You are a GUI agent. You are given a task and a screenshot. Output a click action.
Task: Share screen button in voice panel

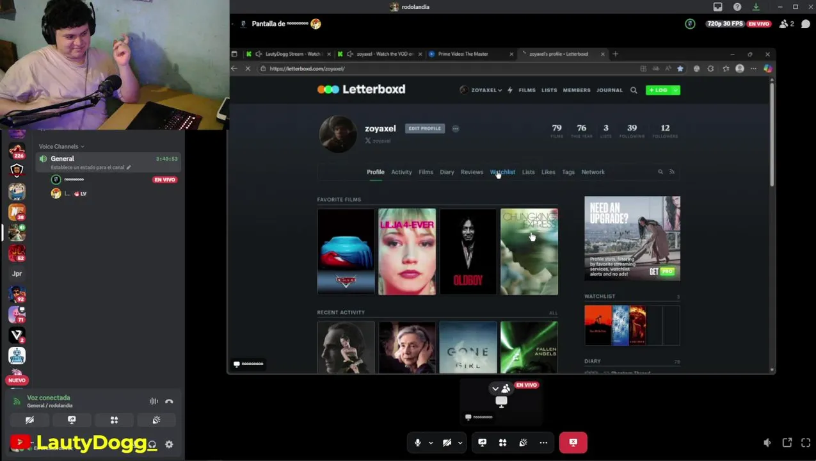(72, 420)
